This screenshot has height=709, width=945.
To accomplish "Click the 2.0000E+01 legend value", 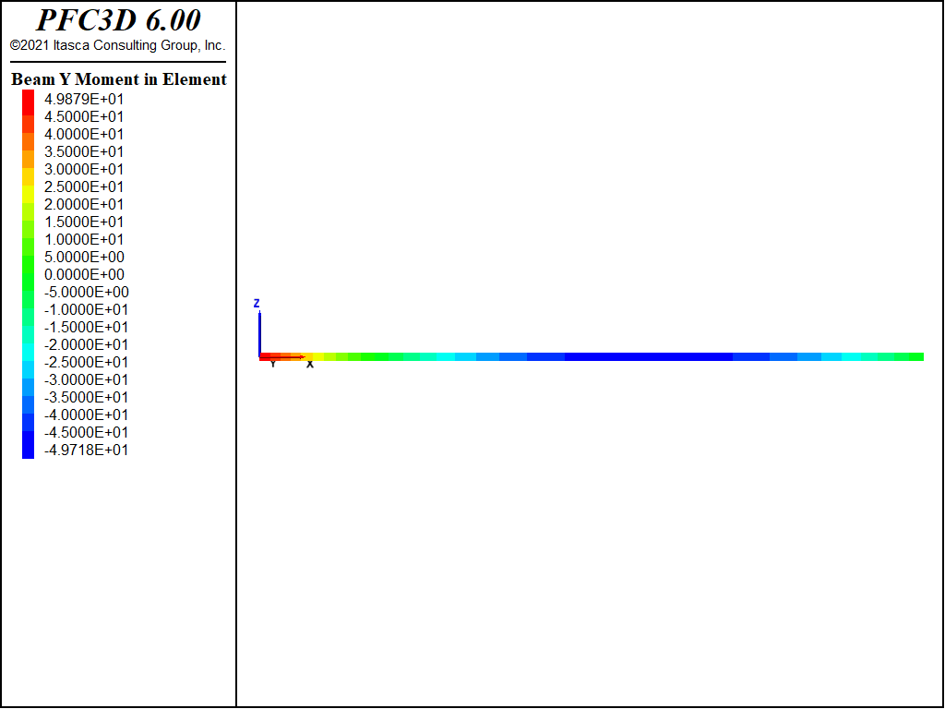I will pyautogui.click(x=84, y=204).
